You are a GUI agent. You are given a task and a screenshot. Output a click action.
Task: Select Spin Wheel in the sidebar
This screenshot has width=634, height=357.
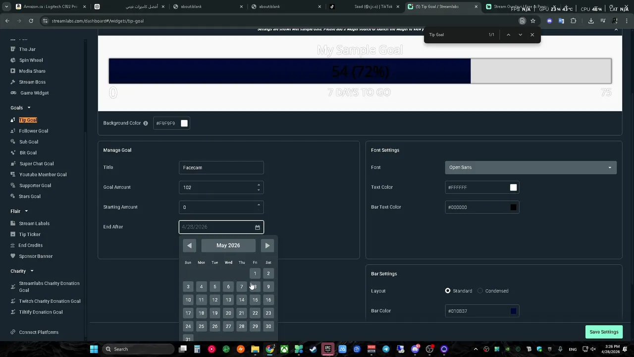click(31, 60)
